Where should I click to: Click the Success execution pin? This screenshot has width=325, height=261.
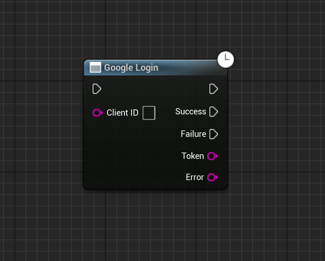(214, 111)
